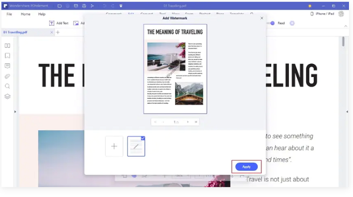Click the email icon in title bar
This screenshot has height=197, width=353.
click(x=76, y=6)
